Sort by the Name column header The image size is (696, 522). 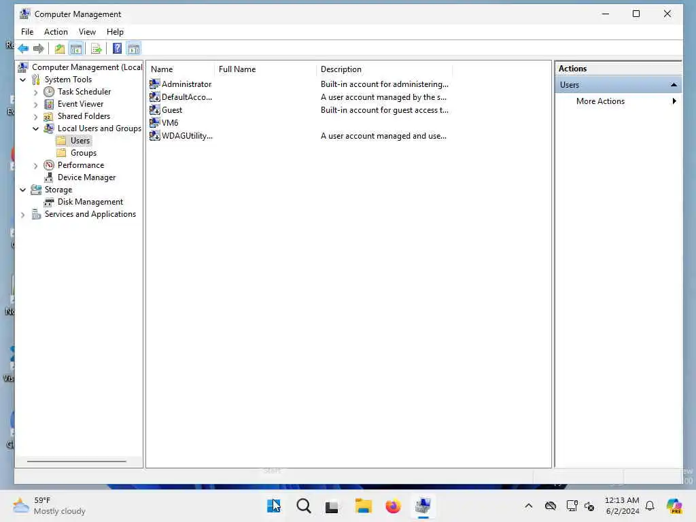(181, 69)
